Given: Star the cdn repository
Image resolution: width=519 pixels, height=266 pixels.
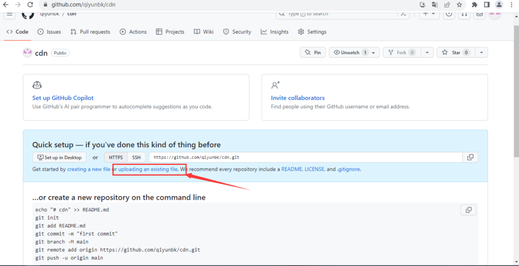Looking at the screenshot, I should tap(456, 53).
